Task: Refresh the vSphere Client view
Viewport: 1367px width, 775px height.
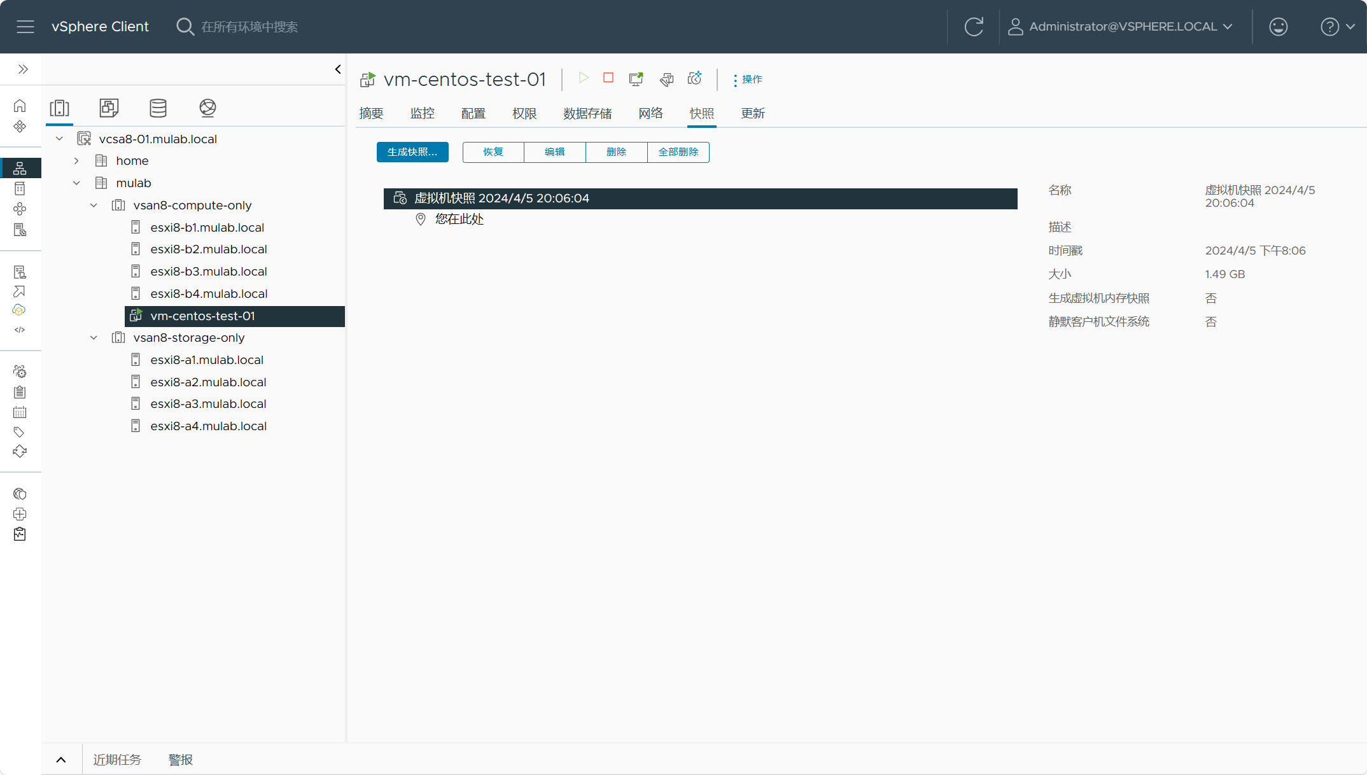Action: 974,27
